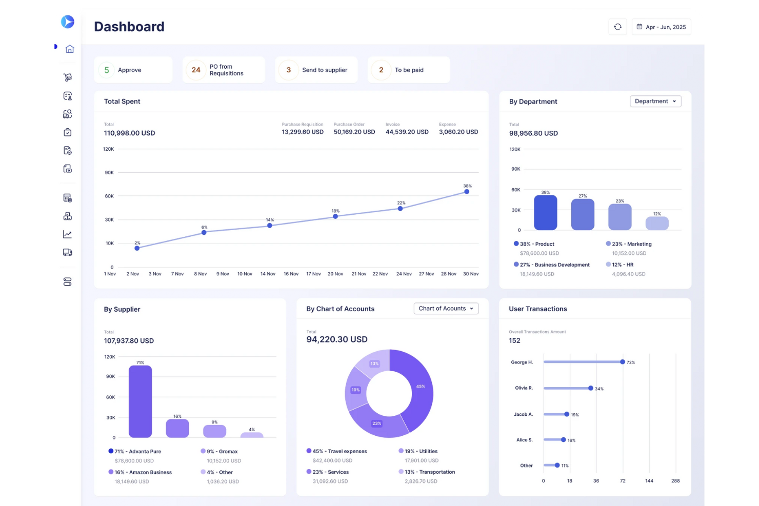Open the verified document invoices icon

(x=67, y=150)
